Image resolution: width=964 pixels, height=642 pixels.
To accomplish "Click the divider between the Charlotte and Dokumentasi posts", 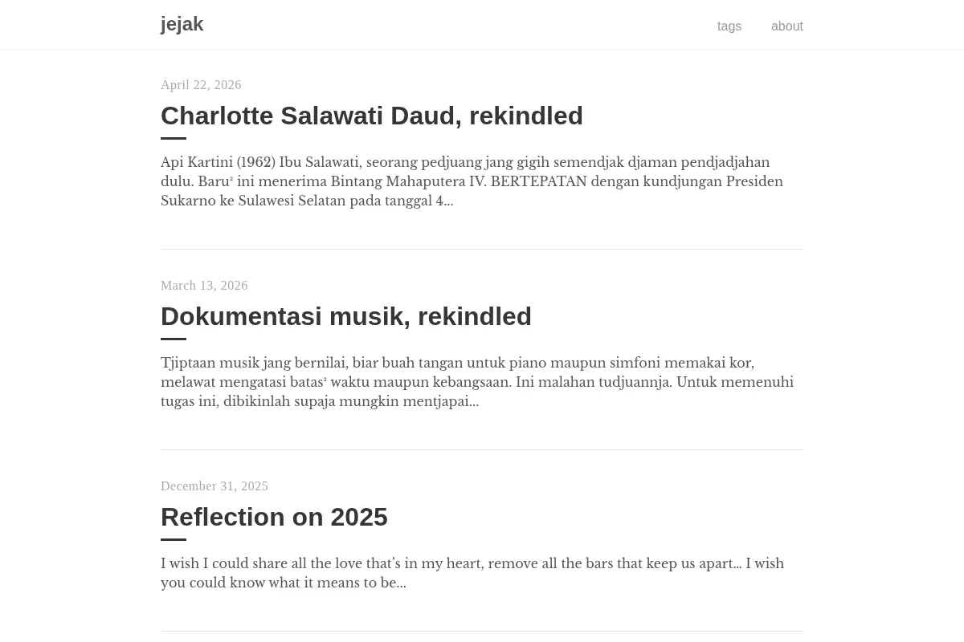I will [482, 249].
